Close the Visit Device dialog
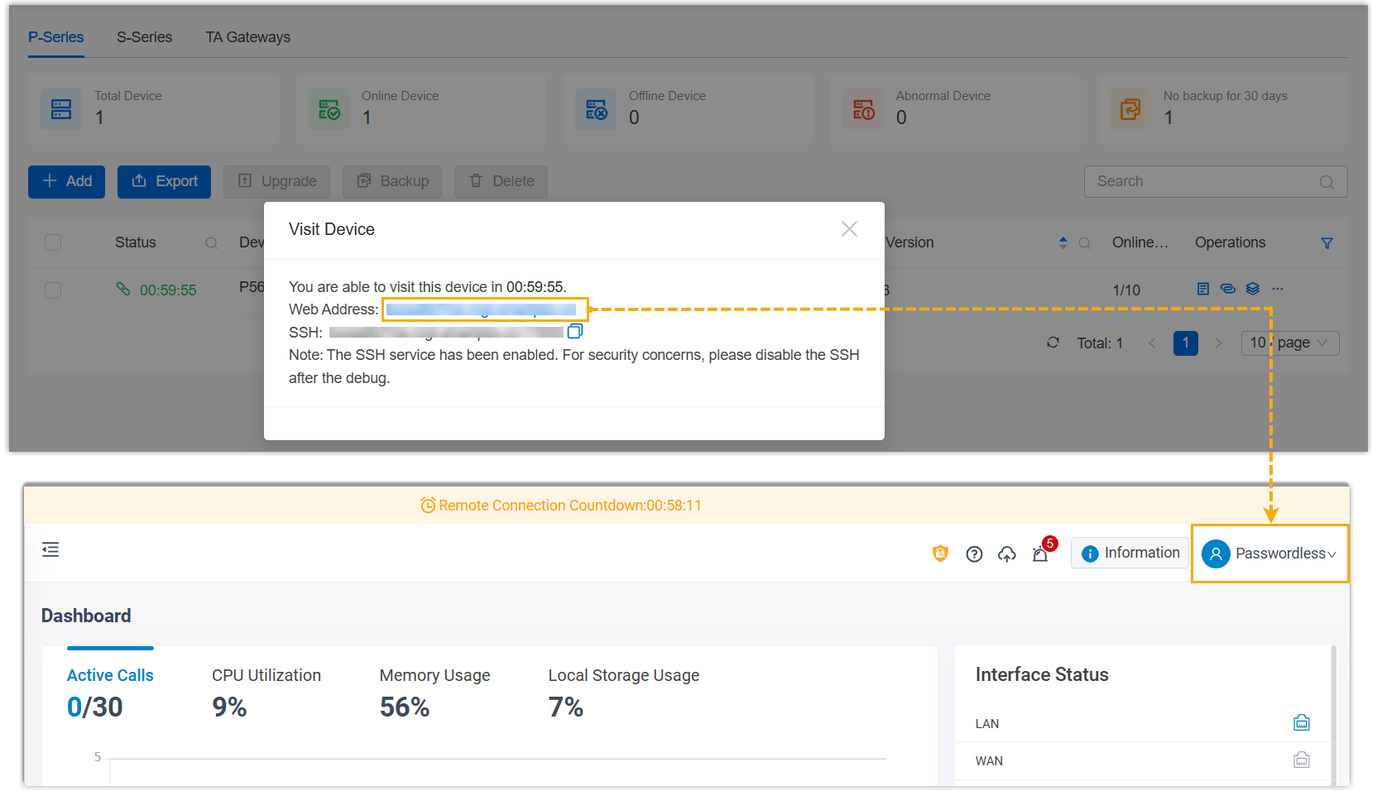Screen dimensions: 1377x791 pos(849,229)
